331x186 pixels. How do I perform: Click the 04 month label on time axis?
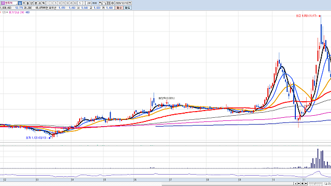point(72,180)
